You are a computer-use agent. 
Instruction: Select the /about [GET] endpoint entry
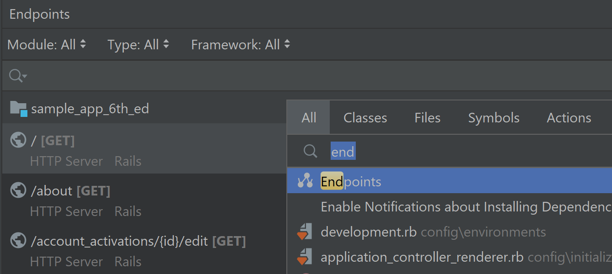(70, 191)
